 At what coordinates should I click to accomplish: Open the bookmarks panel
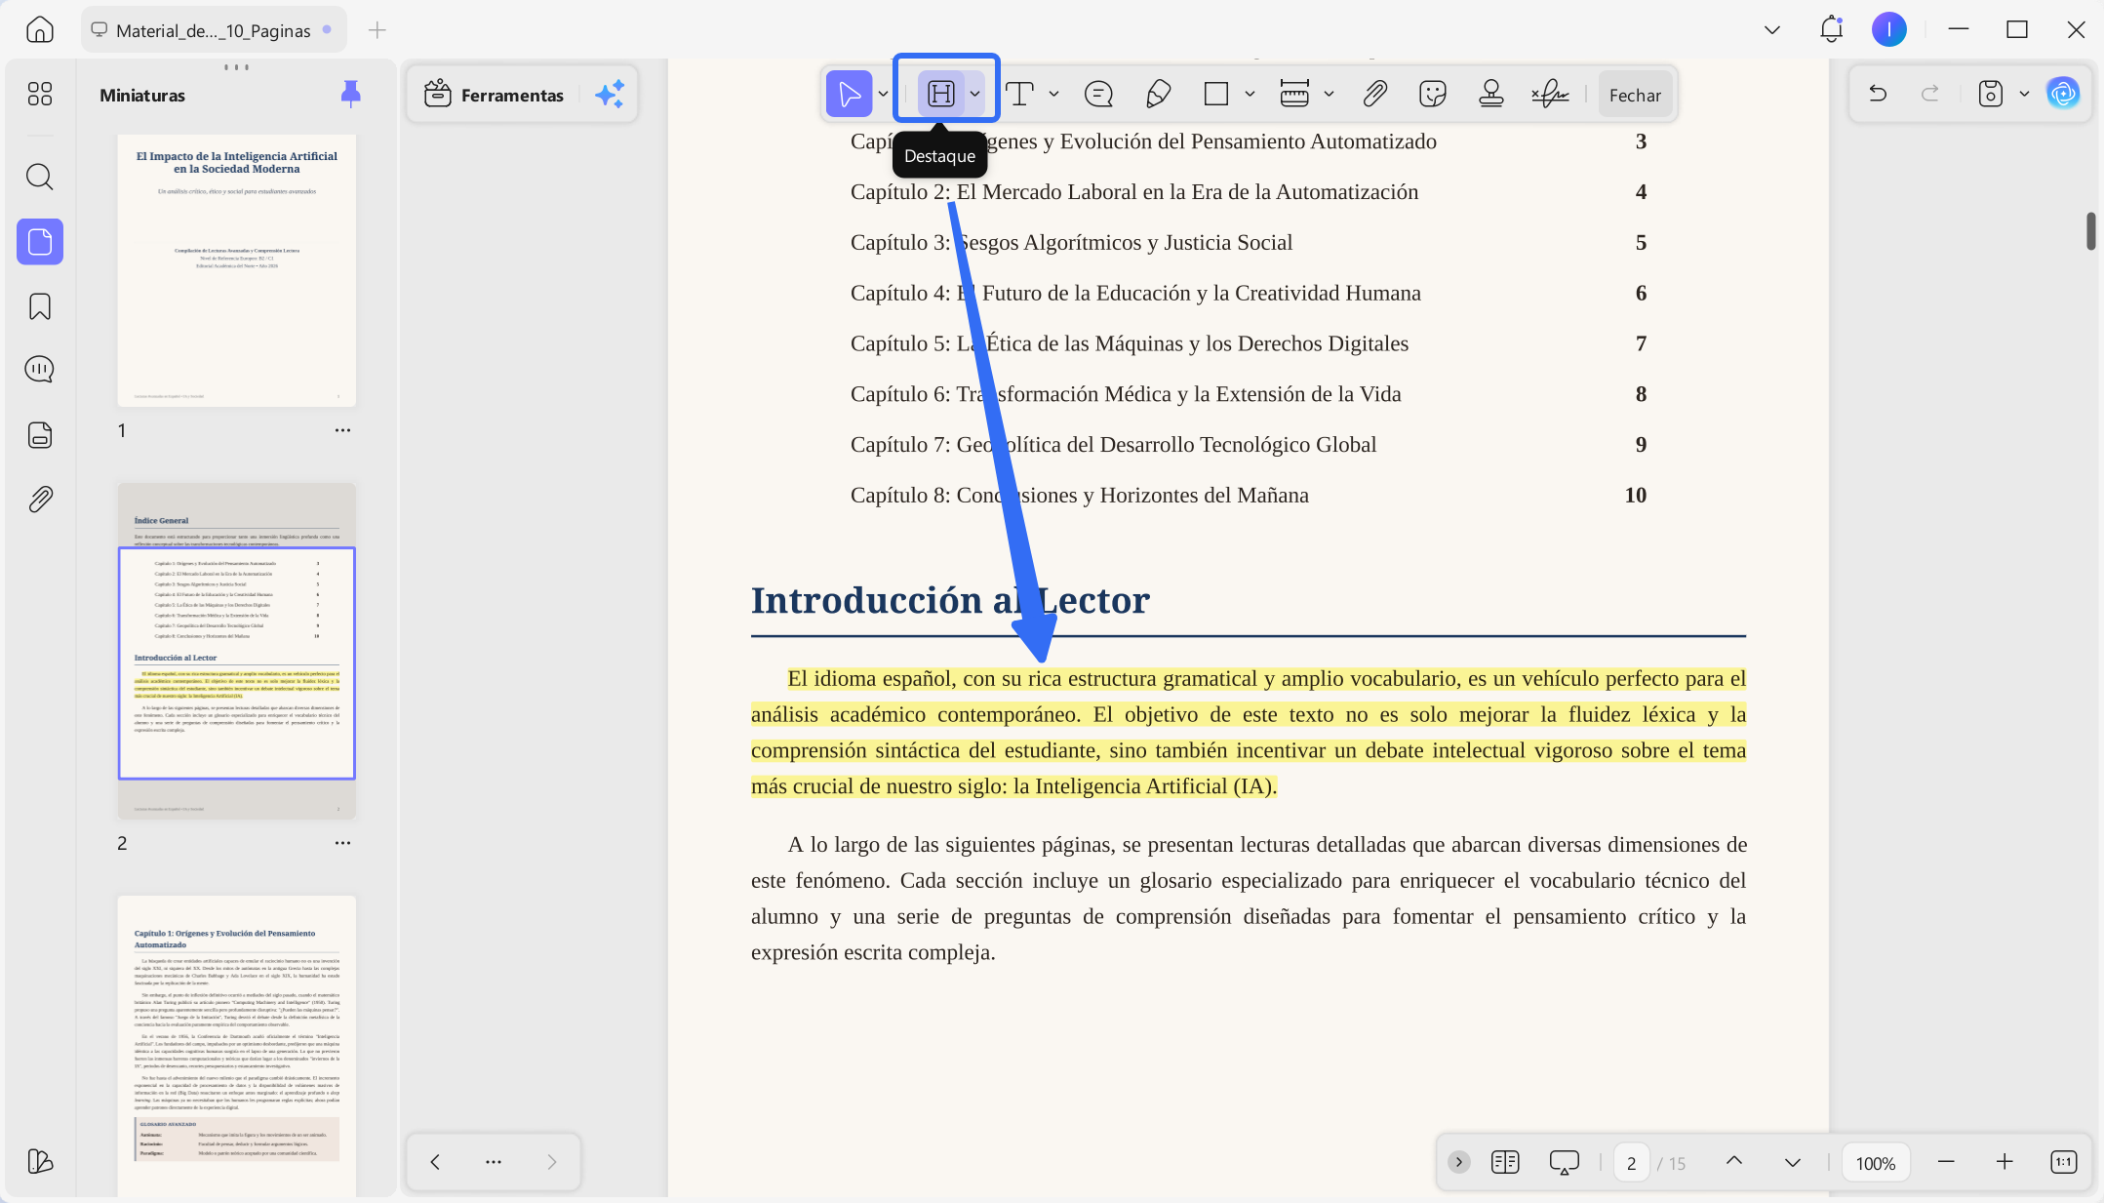(x=40, y=306)
